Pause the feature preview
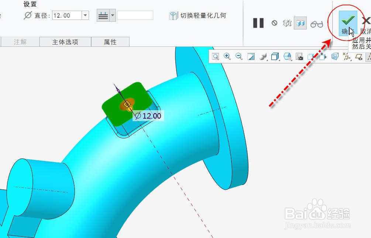This screenshot has height=238, width=371. click(258, 23)
